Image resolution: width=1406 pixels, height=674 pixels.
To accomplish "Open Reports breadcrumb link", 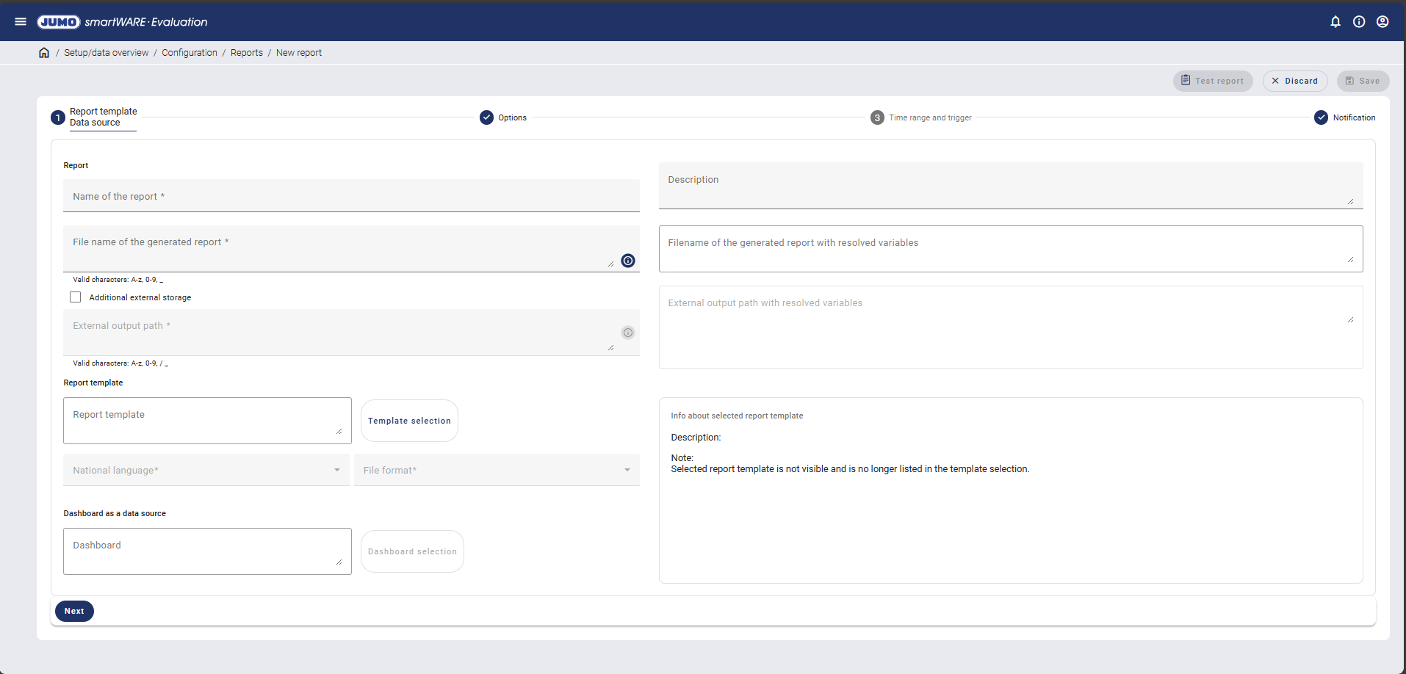I will pyautogui.click(x=246, y=53).
